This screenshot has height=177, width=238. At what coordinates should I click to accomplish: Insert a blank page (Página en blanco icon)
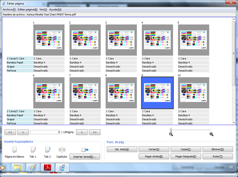tap(14, 150)
